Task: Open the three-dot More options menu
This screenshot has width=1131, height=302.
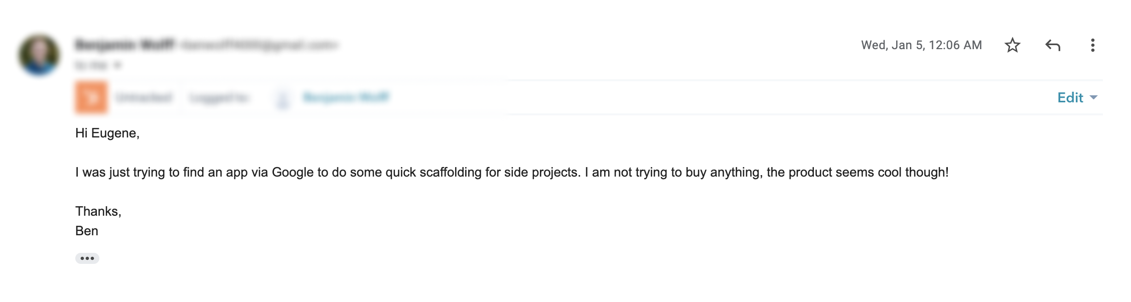Action: coord(1092,46)
